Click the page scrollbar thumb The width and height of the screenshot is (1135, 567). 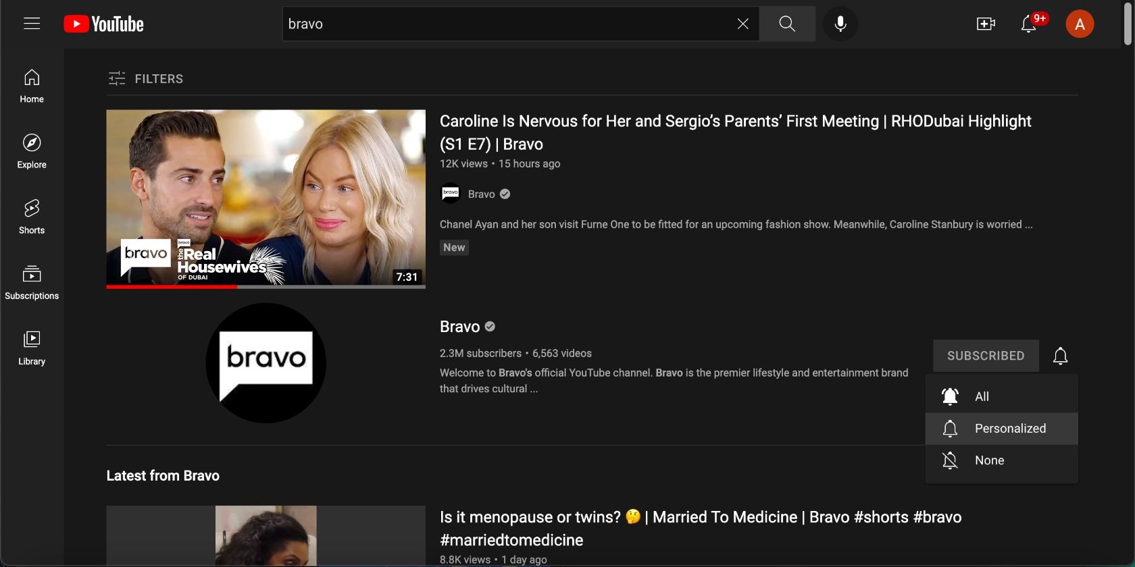[1128, 24]
